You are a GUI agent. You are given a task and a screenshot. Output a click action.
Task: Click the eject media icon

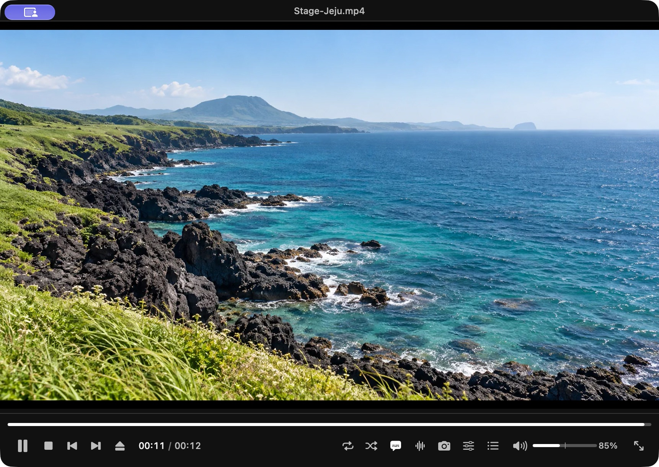120,446
